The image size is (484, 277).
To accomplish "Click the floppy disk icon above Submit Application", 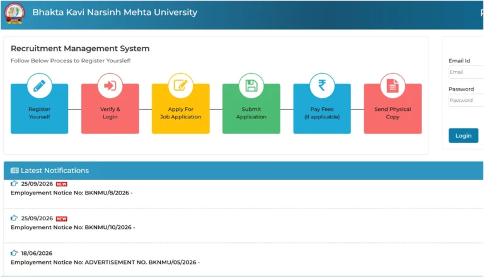I will [x=251, y=86].
